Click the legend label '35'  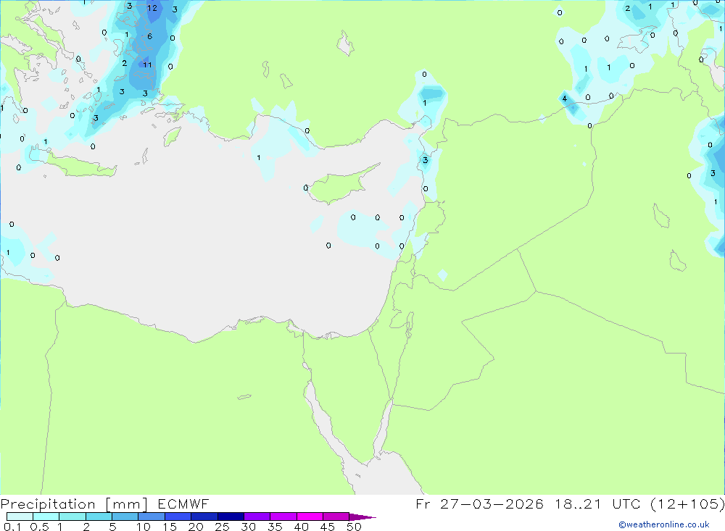pyautogui.click(x=275, y=527)
